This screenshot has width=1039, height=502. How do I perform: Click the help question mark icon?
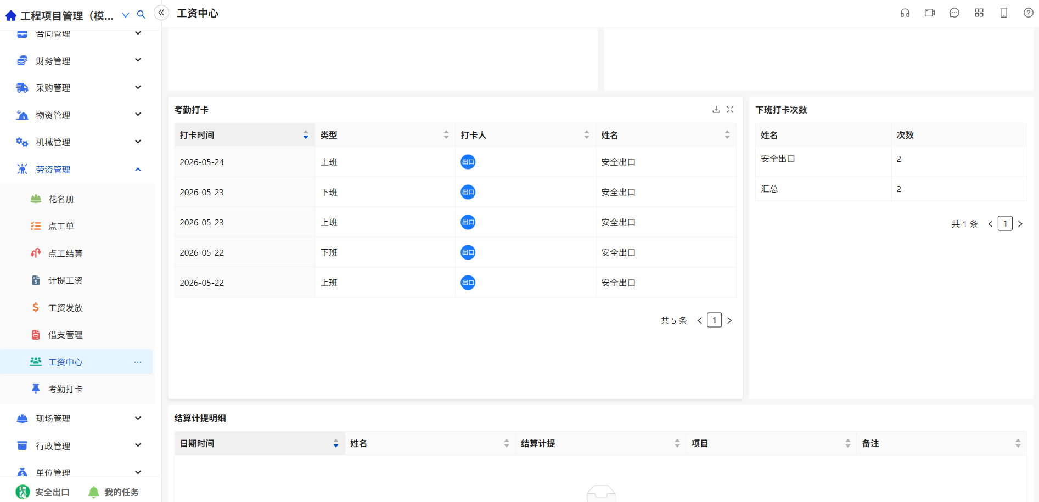(1029, 13)
